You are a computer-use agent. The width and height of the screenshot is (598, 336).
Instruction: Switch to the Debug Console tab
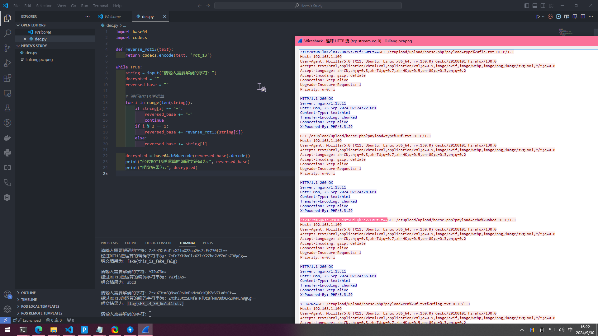coord(159,243)
